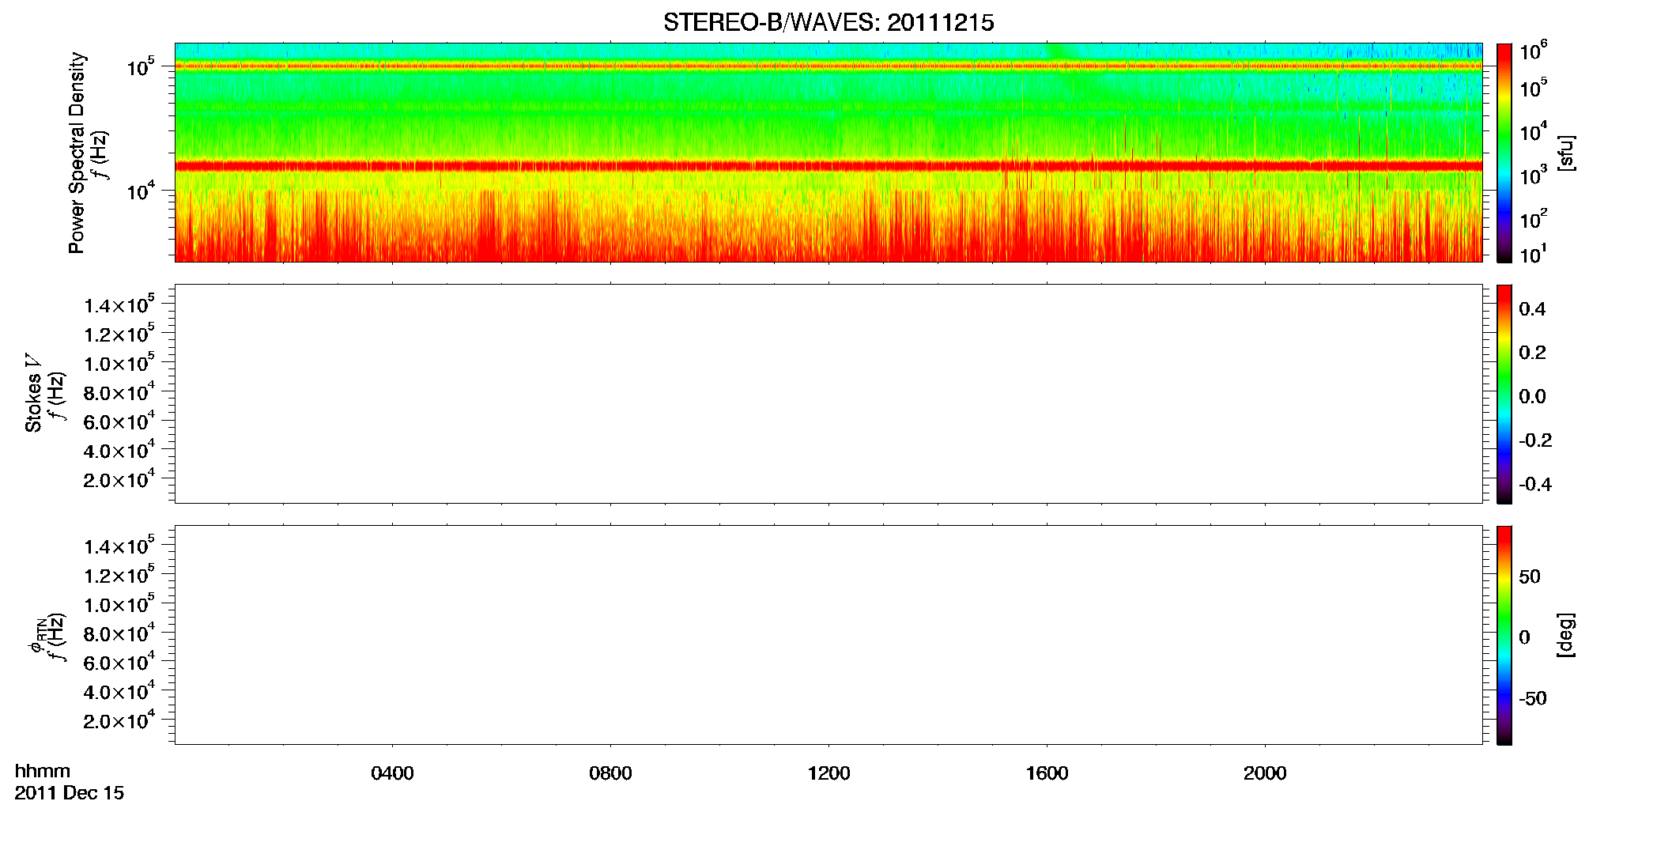Click the 1600 time tick label
This screenshot has width=1657, height=854.
click(x=1047, y=773)
